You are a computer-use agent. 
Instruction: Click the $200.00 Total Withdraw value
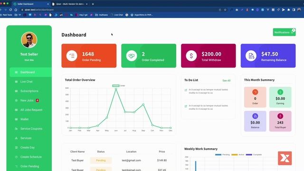[x=211, y=54]
